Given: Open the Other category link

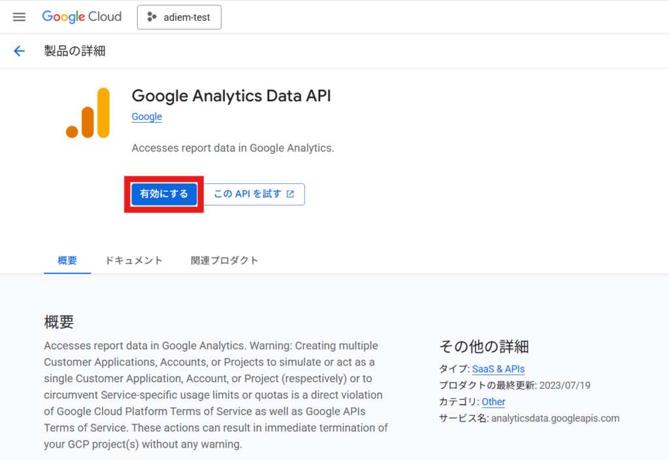Looking at the screenshot, I should click(x=493, y=402).
